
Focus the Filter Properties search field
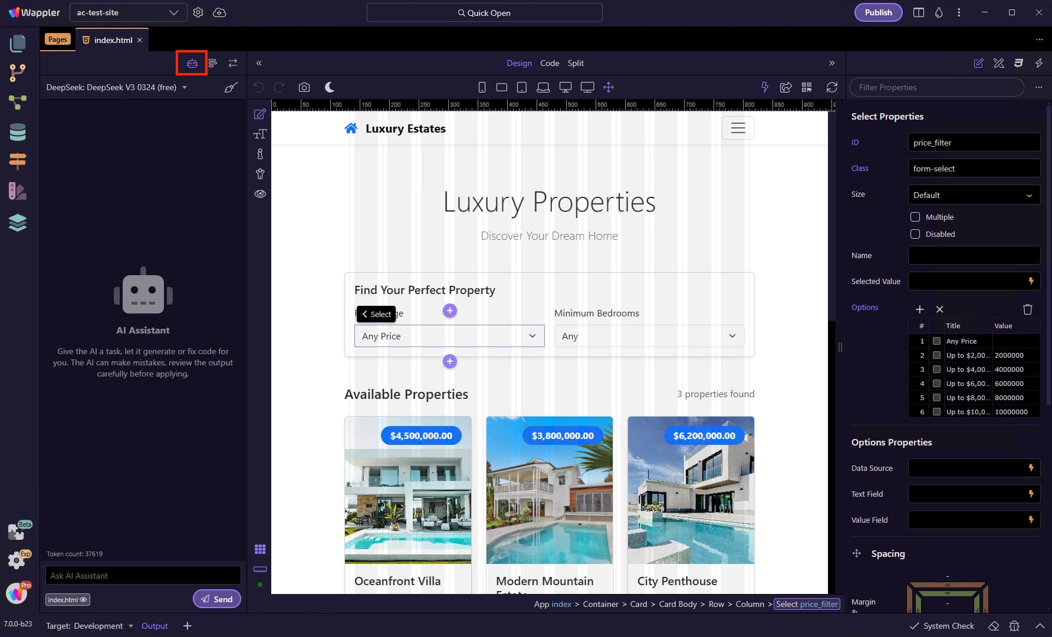(x=936, y=87)
